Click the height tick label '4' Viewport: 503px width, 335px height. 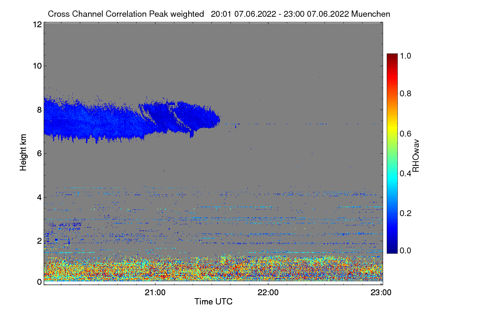click(39, 197)
